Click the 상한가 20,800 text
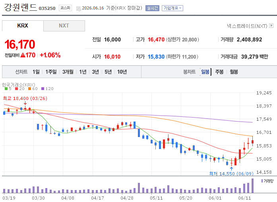This screenshot has width=277, height=202. (182, 39)
